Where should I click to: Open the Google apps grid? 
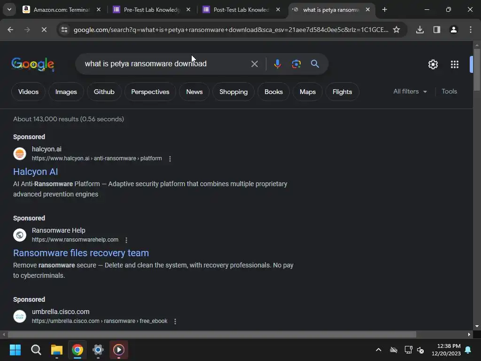(x=454, y=64)
